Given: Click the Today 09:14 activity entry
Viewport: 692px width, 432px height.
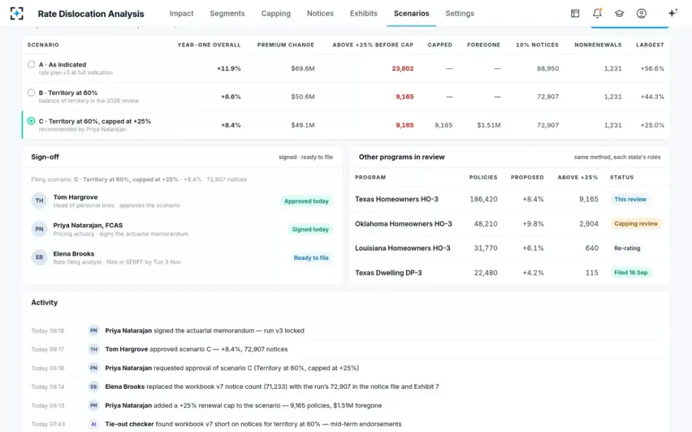Looking at the screenshot, I should [x=346, y=386].
